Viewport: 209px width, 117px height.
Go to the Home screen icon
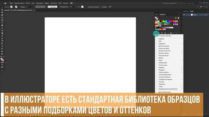point(5,3)
